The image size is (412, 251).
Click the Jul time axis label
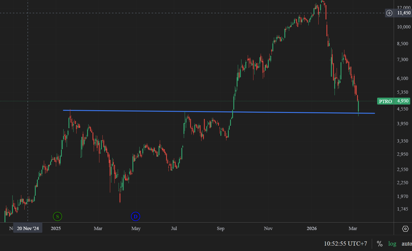(x=174, y=228)
